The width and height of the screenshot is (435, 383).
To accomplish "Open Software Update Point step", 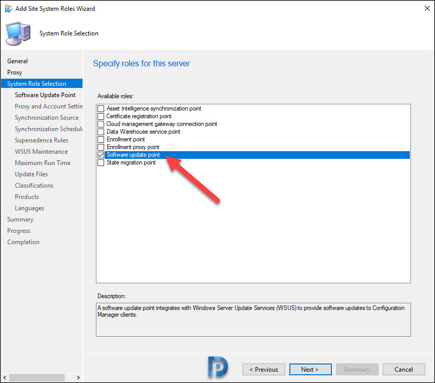I will 45,95.
